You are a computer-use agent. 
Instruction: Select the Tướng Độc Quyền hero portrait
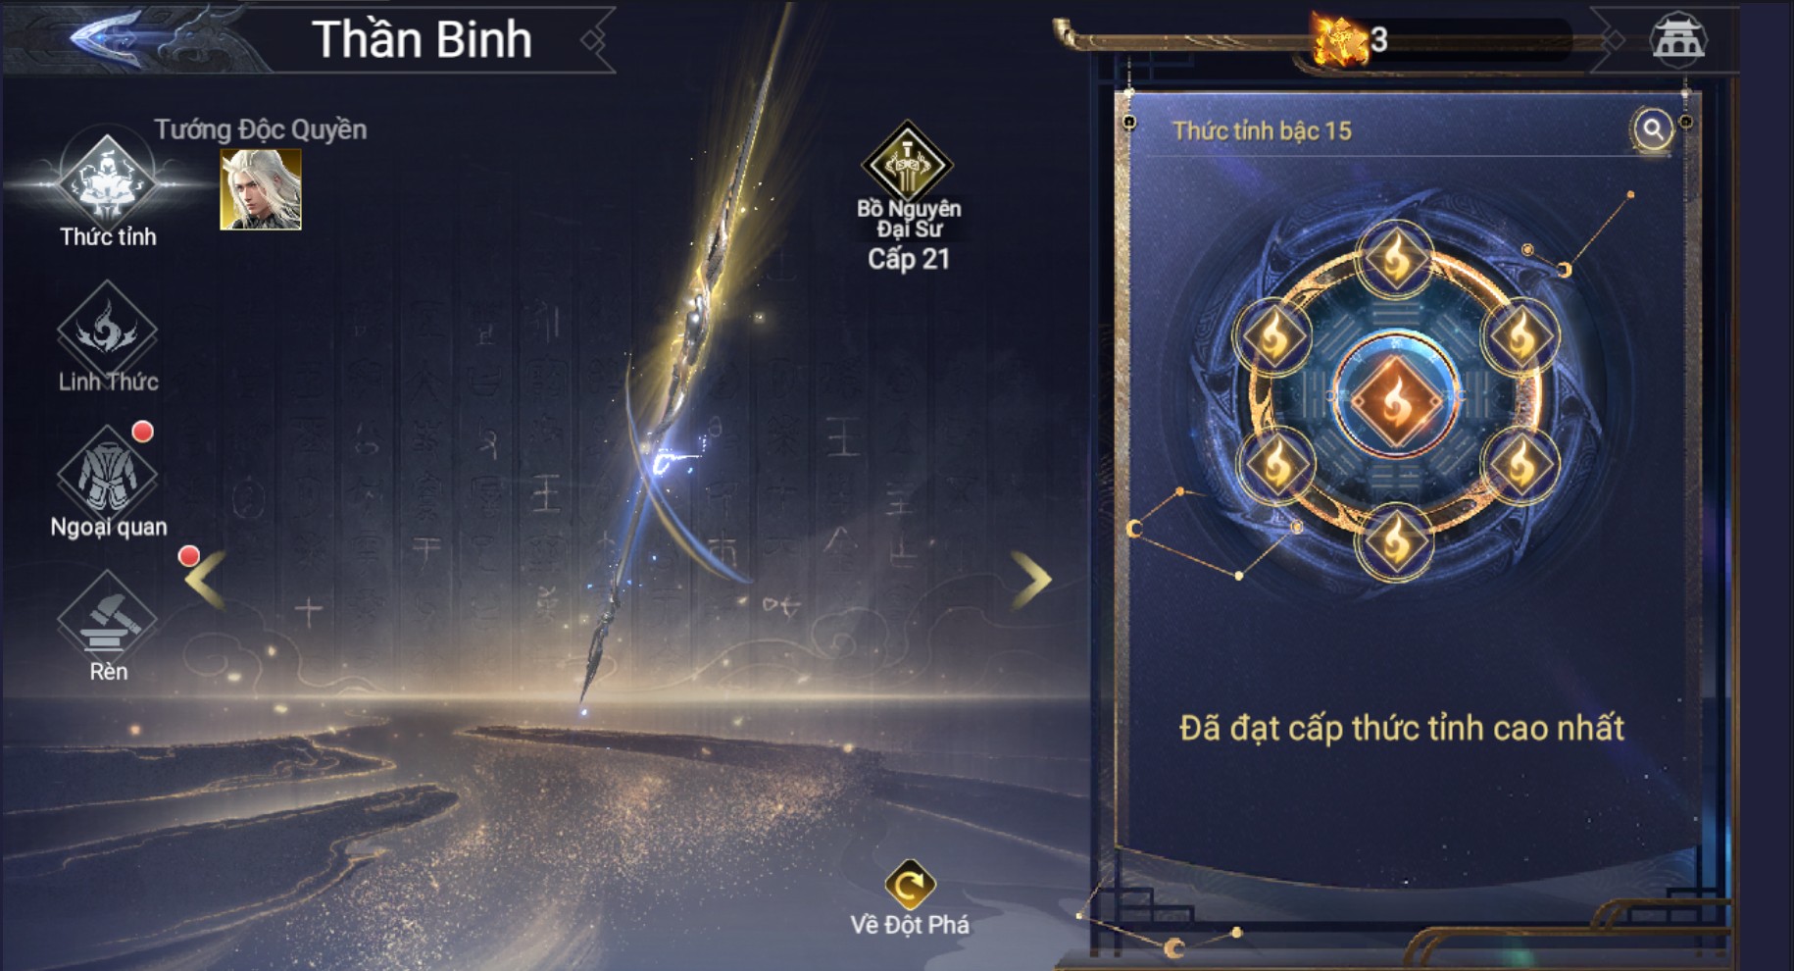click(x=261, y=189)
